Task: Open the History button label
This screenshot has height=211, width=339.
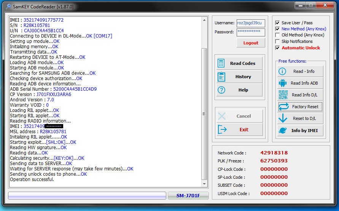Action: pyautogui.click(x=243, y=77)
